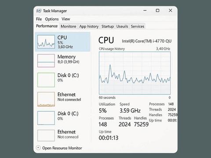211x158 pixels.
Task: Click the 'CPU usage history' label
Action: coord(112,49)
